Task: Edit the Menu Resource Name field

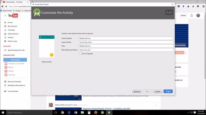Action: 126,50
